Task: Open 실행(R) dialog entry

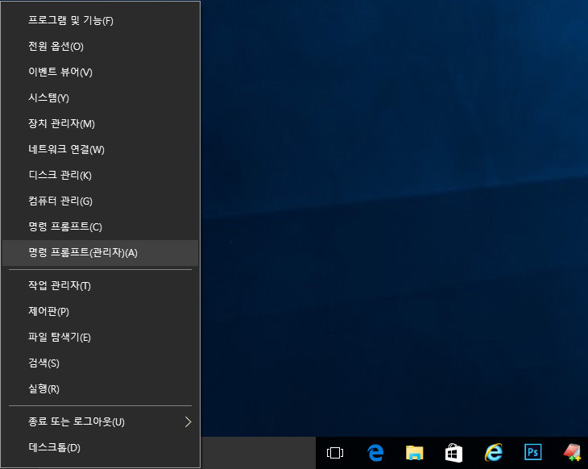Action: 100,389
